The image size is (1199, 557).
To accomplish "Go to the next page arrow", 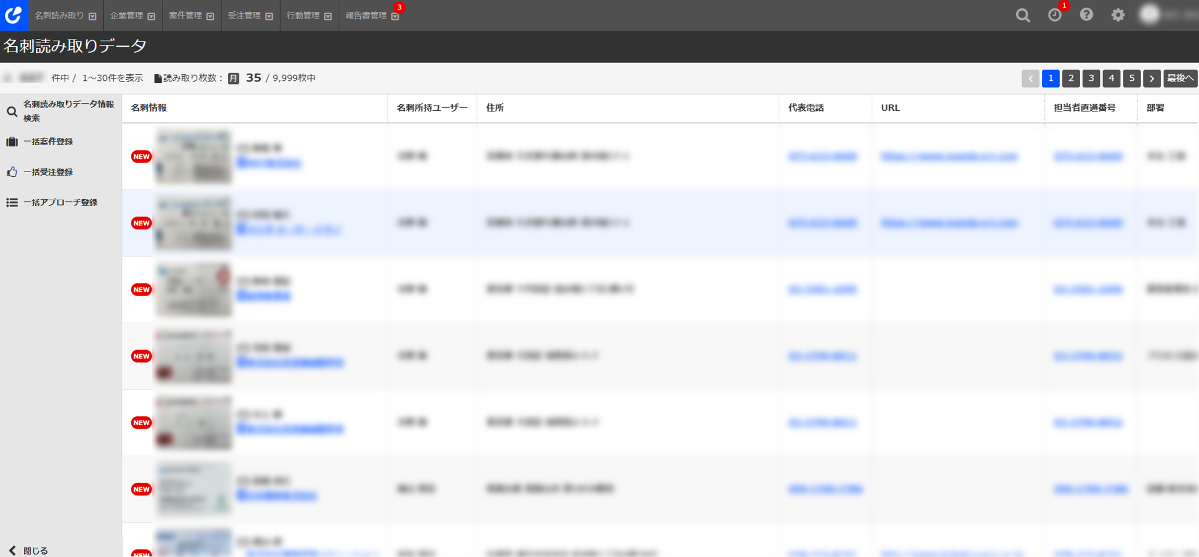I will [1152, 79].
